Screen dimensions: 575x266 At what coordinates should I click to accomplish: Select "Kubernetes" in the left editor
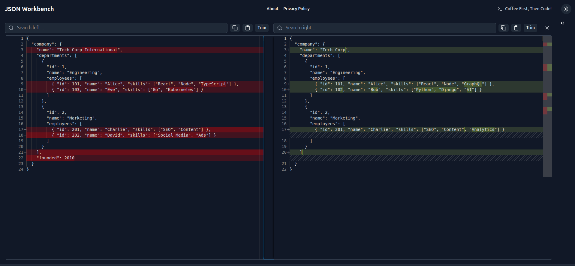(x=181, y=90)
